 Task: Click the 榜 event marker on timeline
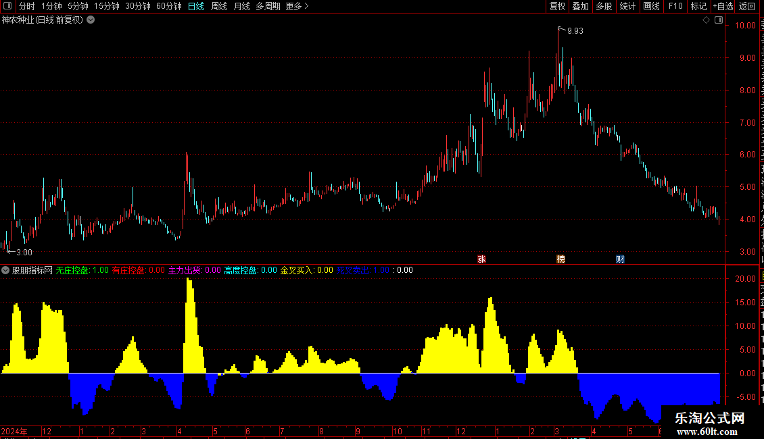(x=560, y=259)
